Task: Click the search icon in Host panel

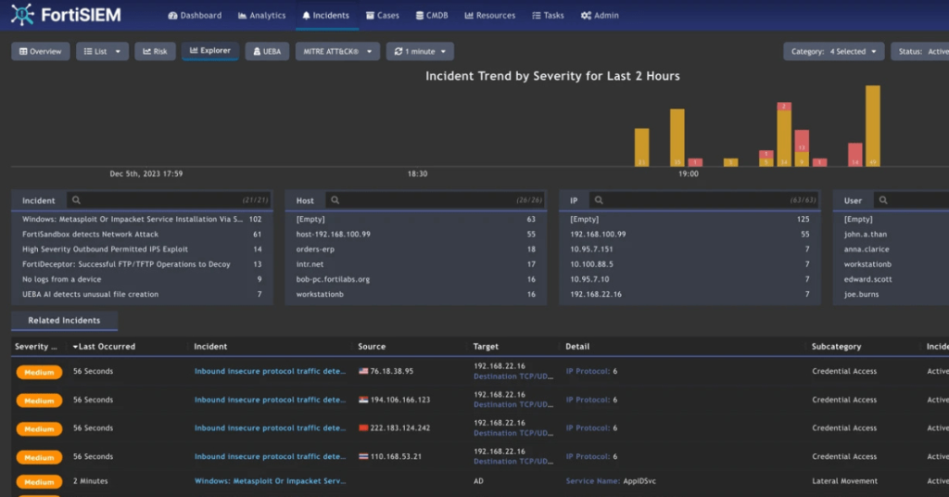Action: 335,199
